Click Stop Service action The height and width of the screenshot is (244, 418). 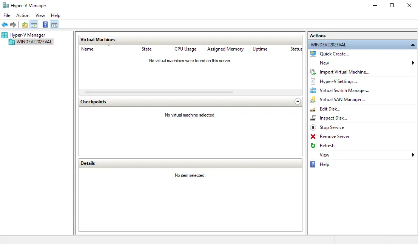coord(332,127)
